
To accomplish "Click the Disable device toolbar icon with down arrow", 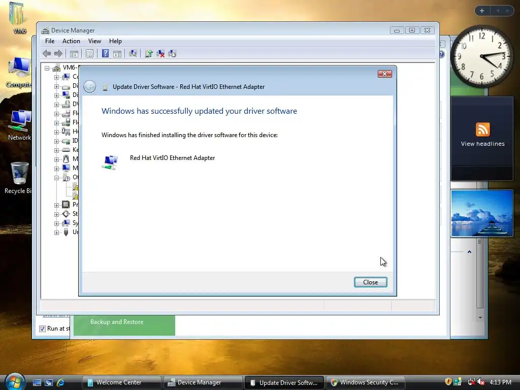I will (x=172, y=53).
